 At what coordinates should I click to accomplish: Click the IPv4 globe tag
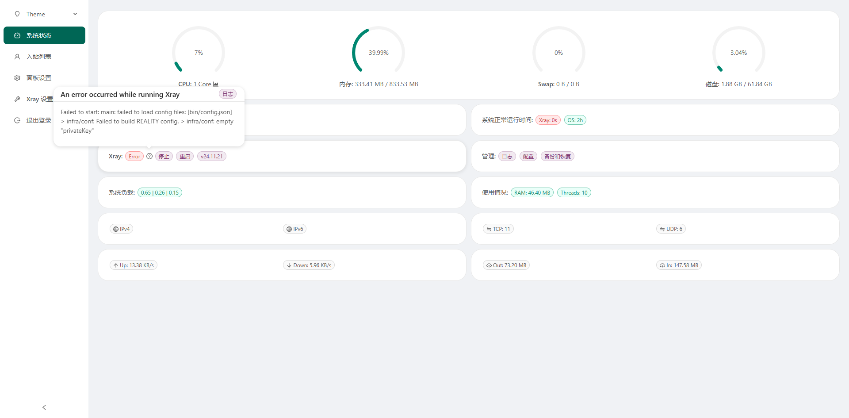(122, 229)
